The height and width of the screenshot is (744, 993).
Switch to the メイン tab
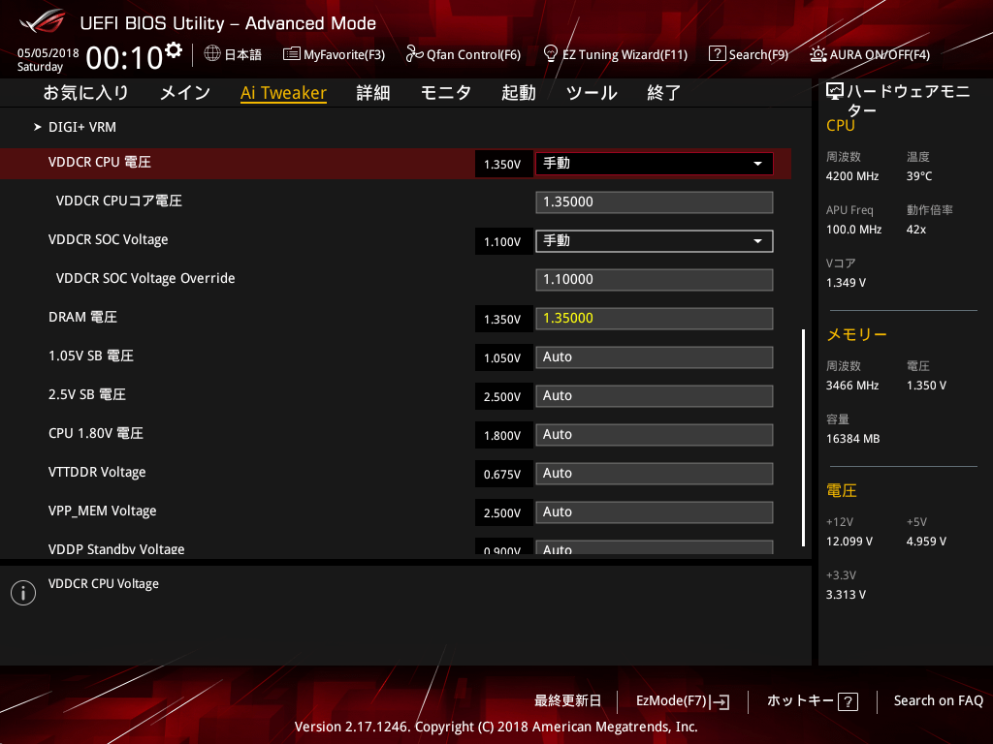click(185, 93)
